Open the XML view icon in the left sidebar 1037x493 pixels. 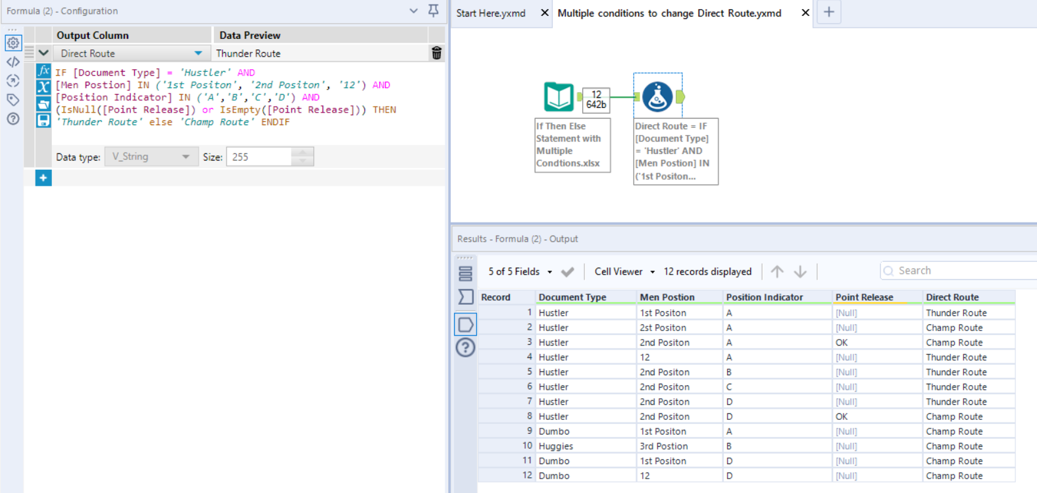(13, 62)
